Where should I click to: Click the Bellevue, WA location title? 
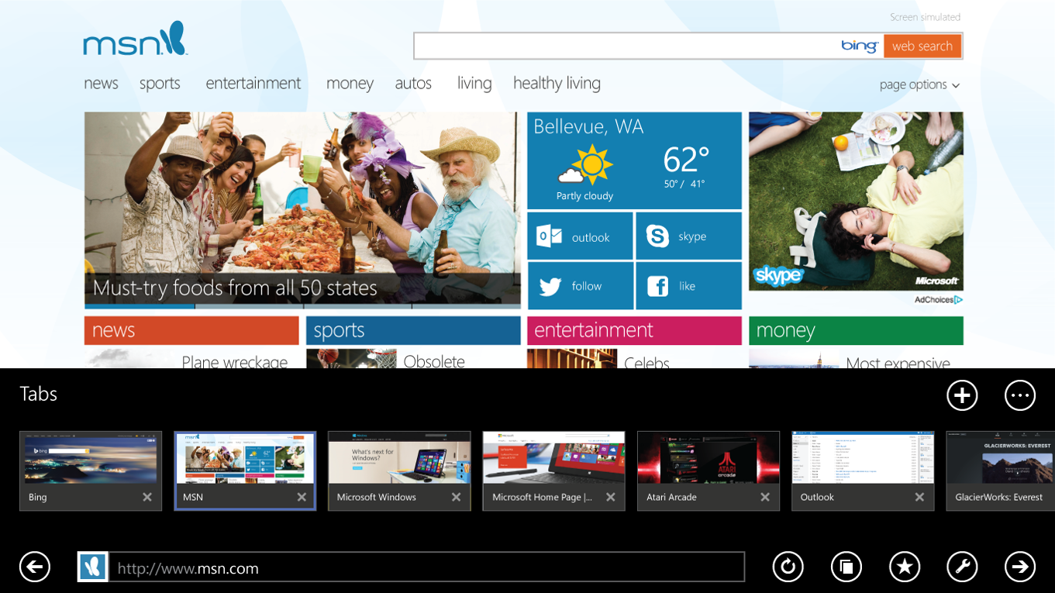click(588, 126)
